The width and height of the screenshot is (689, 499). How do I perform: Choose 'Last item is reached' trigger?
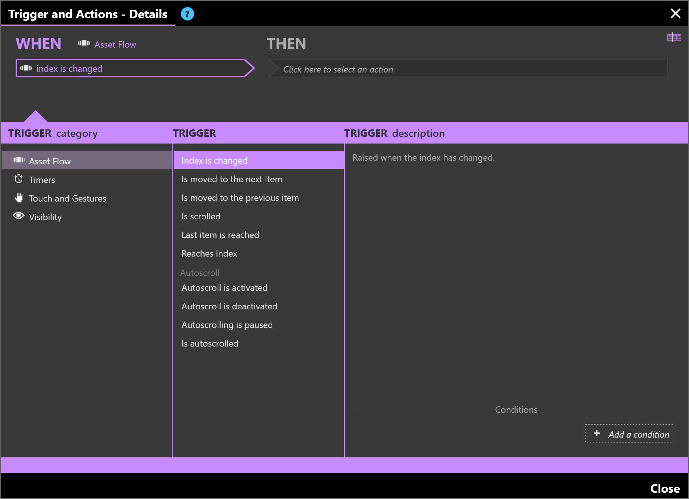click(220, 235)
